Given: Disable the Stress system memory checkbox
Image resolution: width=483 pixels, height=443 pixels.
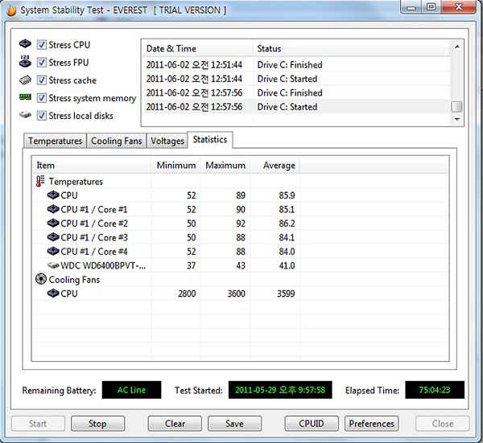Looking at the screenshot, I should tap(42, 98).
